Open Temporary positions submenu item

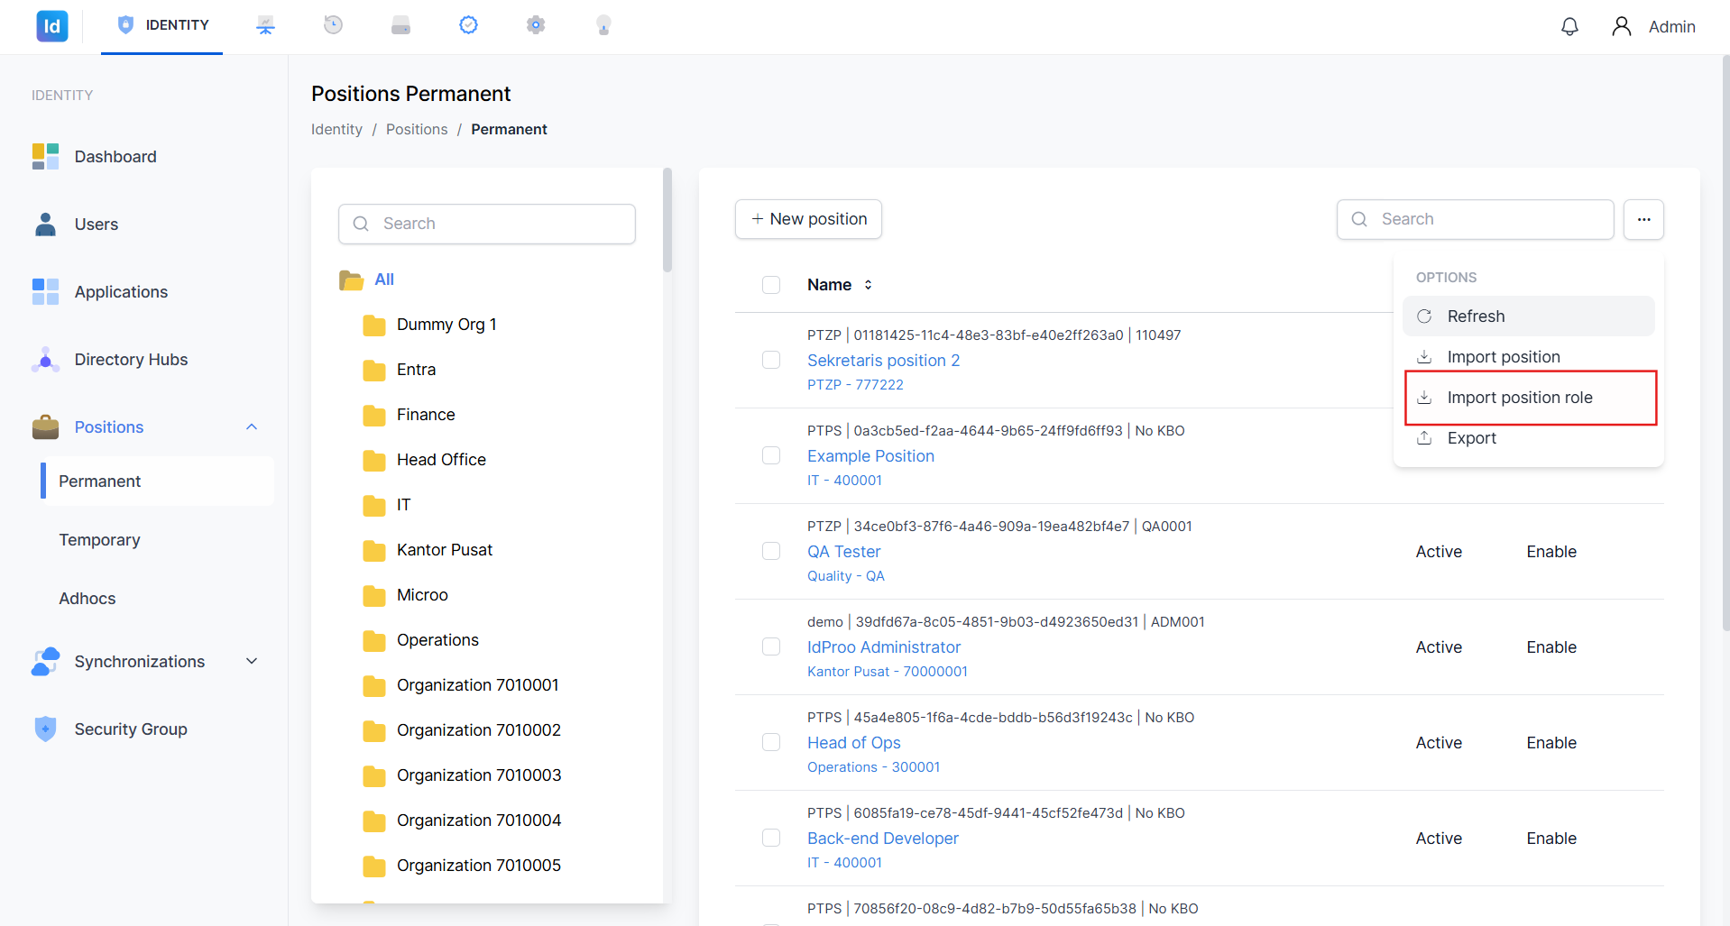point(99,540)
